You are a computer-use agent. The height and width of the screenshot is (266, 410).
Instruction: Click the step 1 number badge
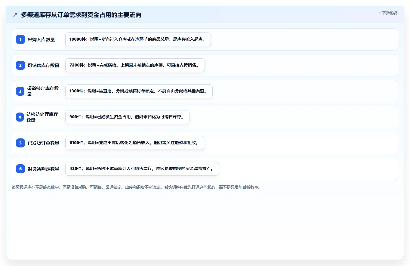pyautogui.click(x=20, y=39)
